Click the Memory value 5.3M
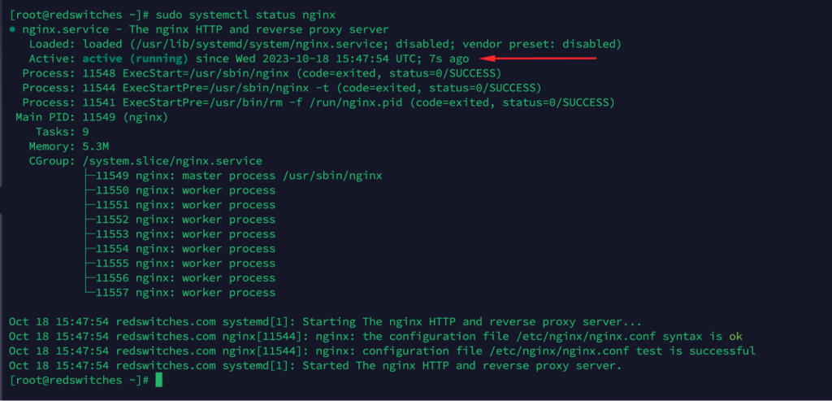 [x=95, y=146]
